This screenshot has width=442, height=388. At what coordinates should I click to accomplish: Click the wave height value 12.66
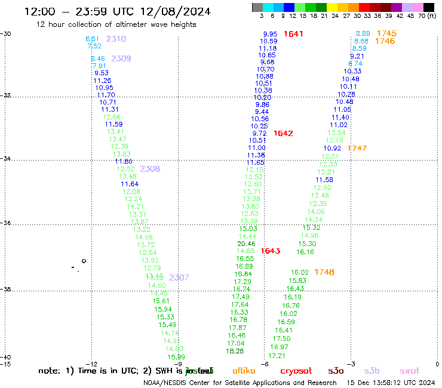(112, 117)
